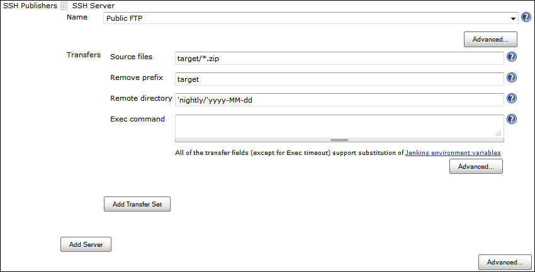Open help icon beside Remove prefix
This screenshot has width=535, height=272.
coord(512,78)
